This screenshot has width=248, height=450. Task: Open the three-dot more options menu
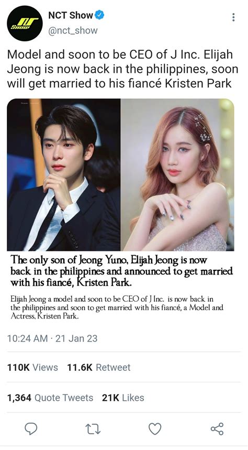pos(234,17)
